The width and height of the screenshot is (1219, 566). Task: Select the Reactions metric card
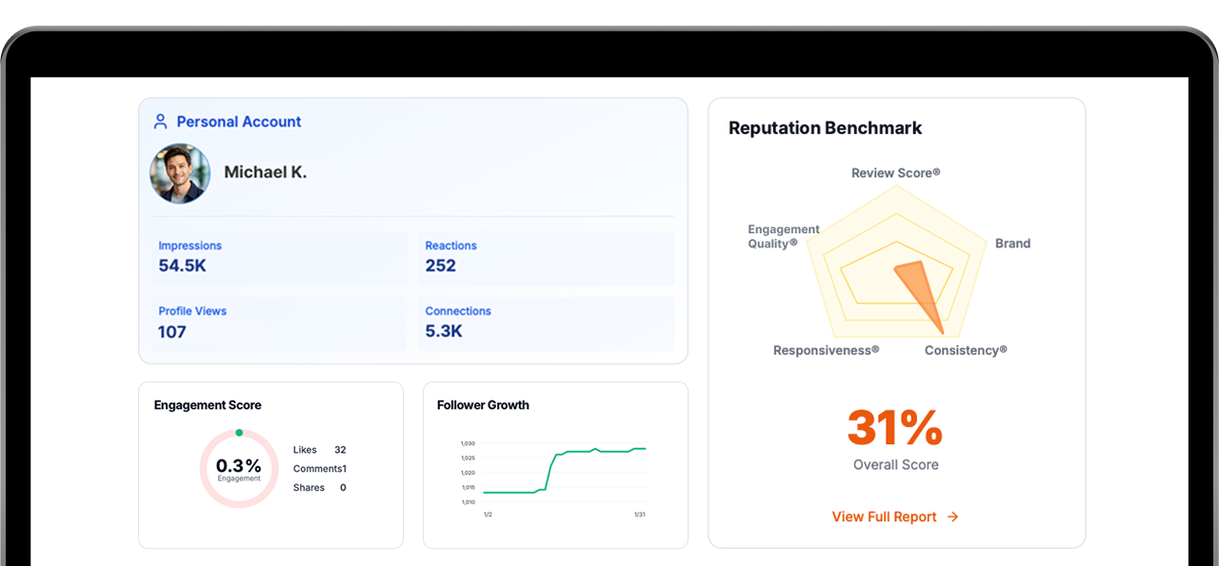click(546, 258)
